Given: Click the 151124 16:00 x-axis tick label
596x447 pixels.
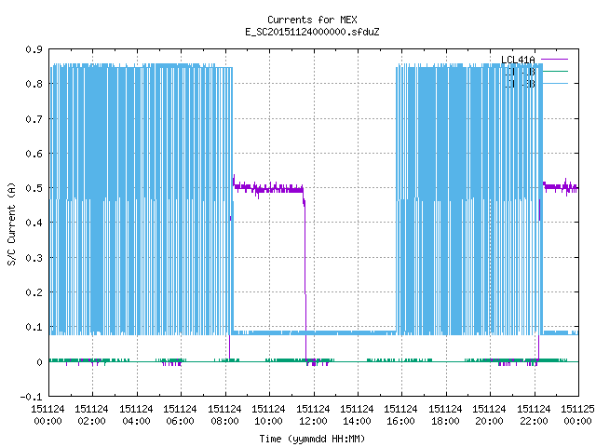Looking at the screenshot, I should (x=401, y=415).
